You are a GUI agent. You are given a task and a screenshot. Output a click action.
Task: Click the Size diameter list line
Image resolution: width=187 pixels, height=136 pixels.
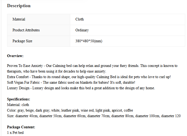pyautogui.click(x=94, y=116)
